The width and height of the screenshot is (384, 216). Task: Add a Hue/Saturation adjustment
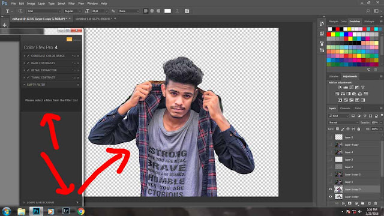(337, 94)
